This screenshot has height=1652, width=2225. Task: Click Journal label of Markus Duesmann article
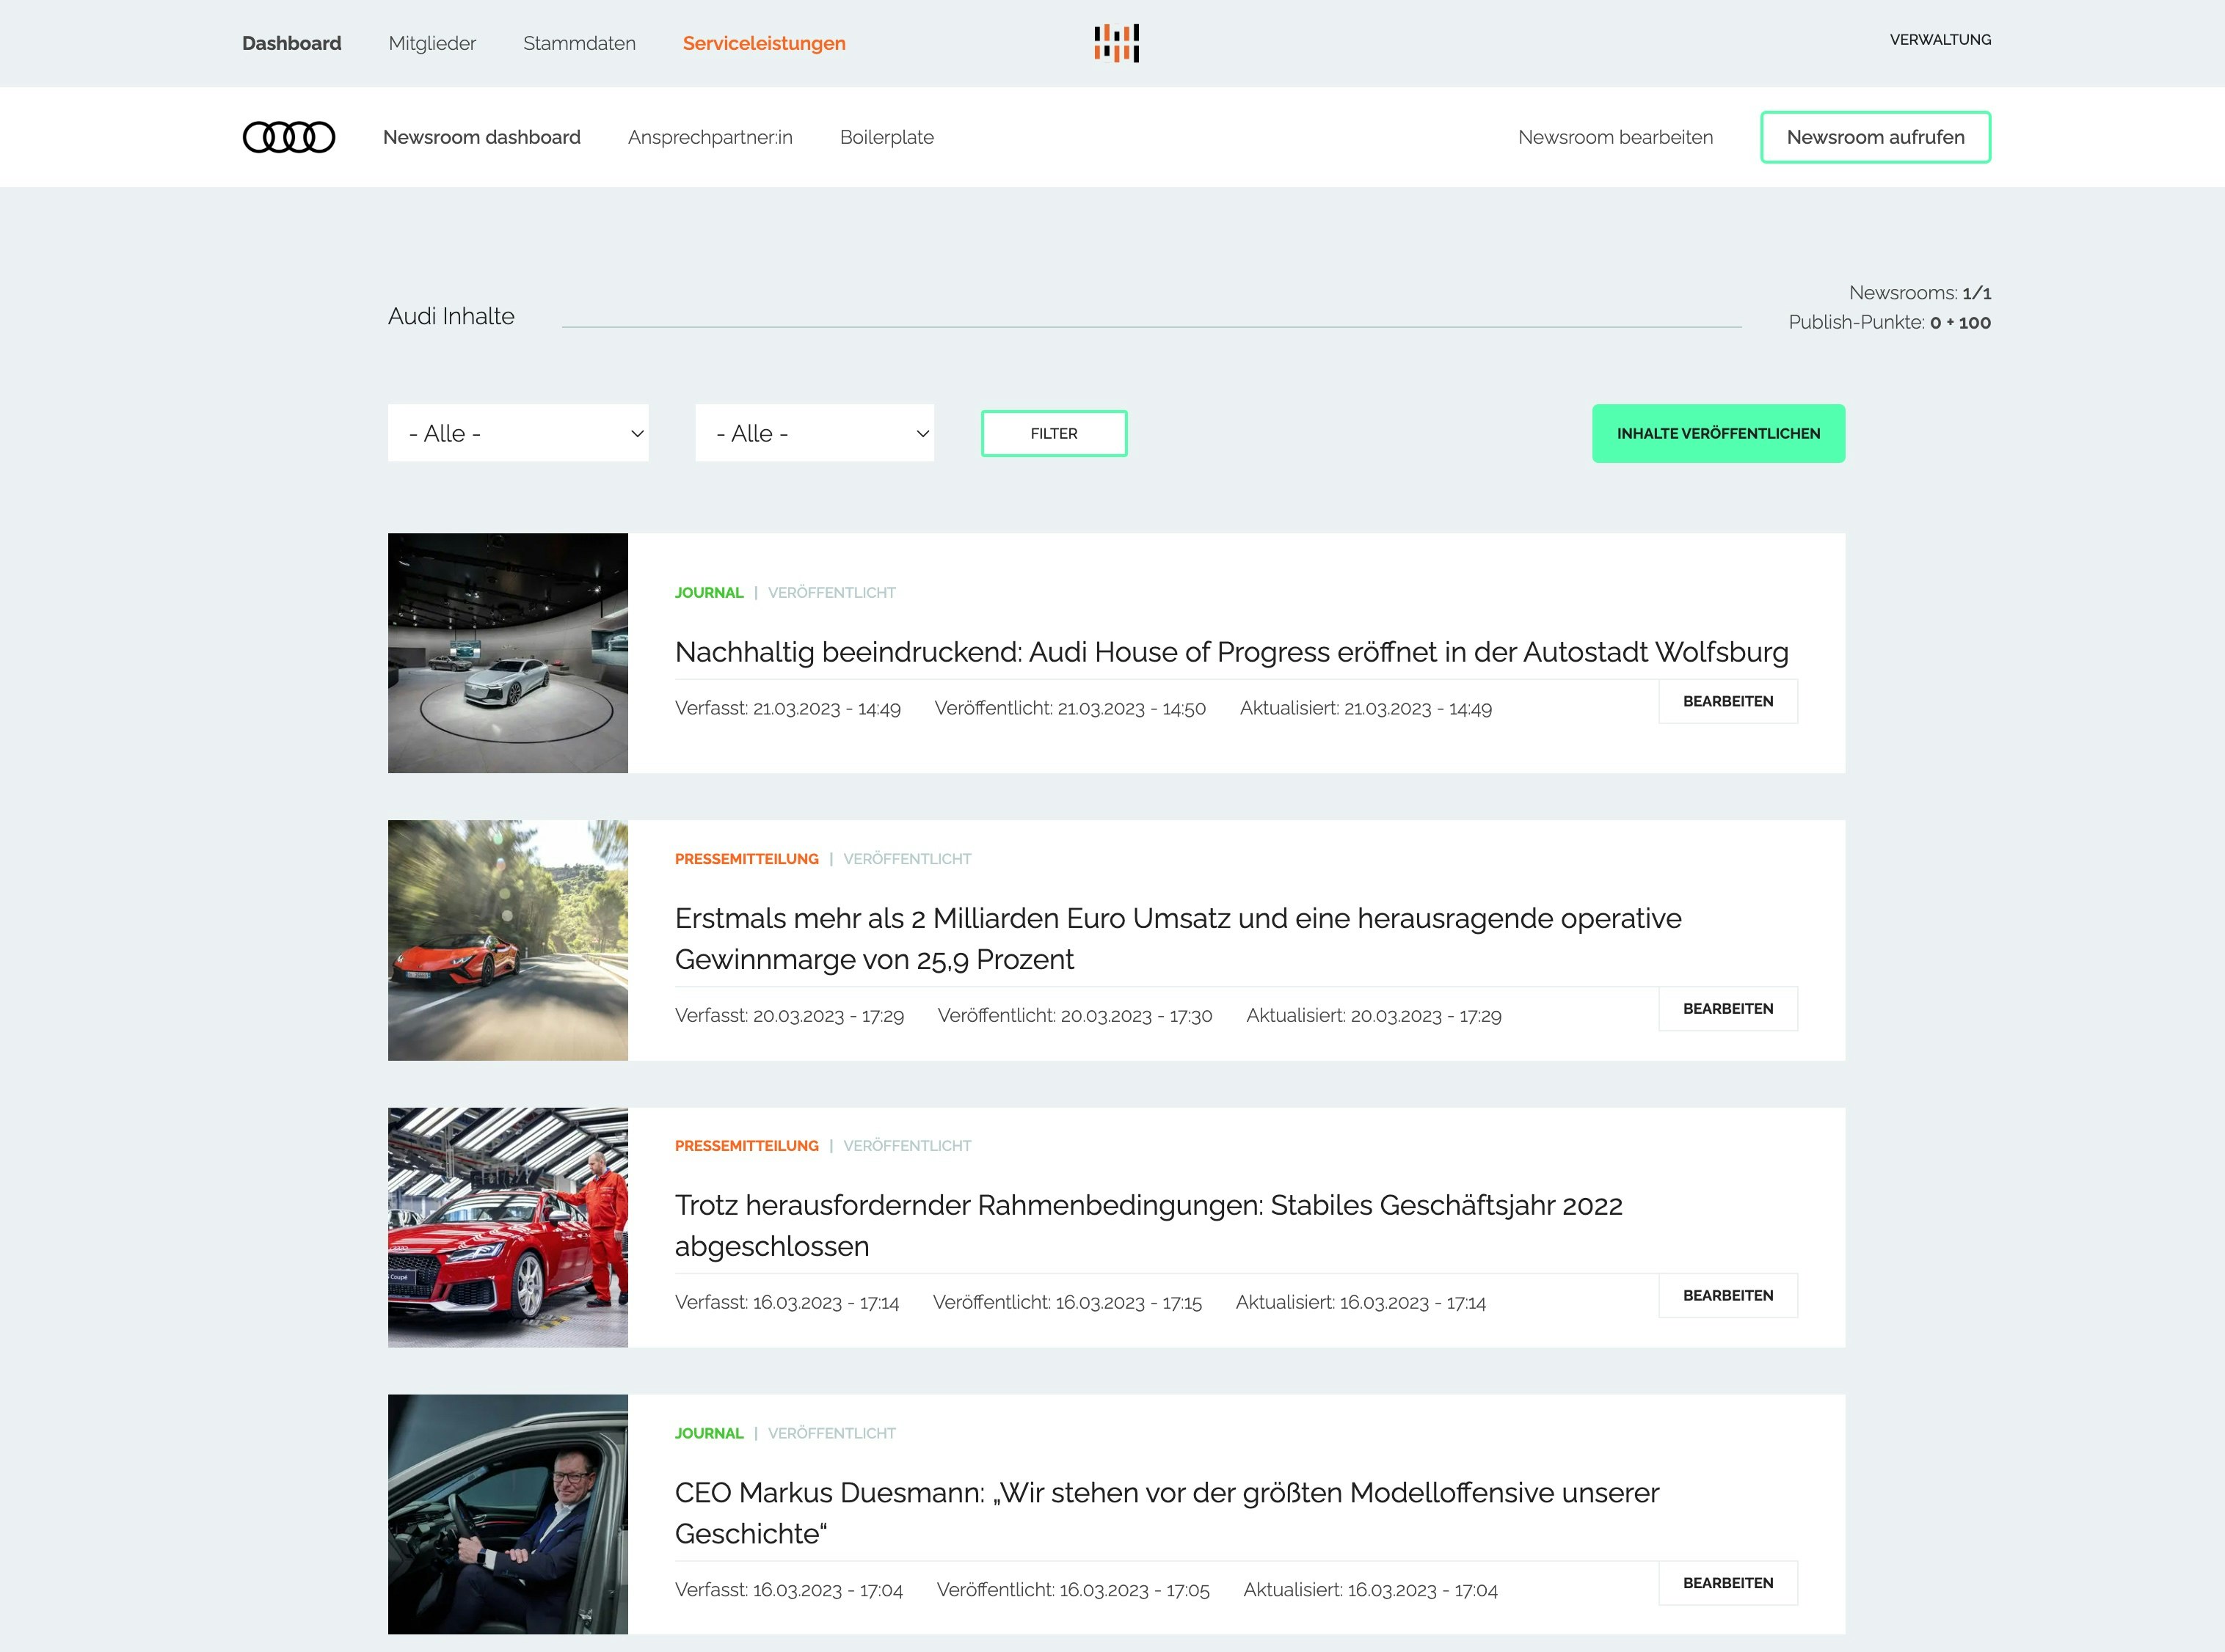click(710, 1433)
